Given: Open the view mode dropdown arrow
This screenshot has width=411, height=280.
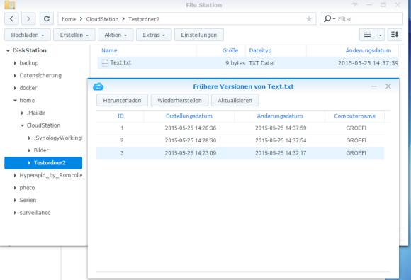Looking at the screenshot, I should click(x=380, y=35).
